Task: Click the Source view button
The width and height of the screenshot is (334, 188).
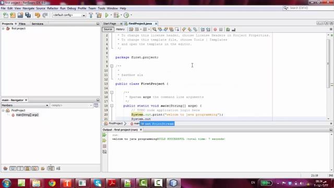Action: tap(108, 29)
